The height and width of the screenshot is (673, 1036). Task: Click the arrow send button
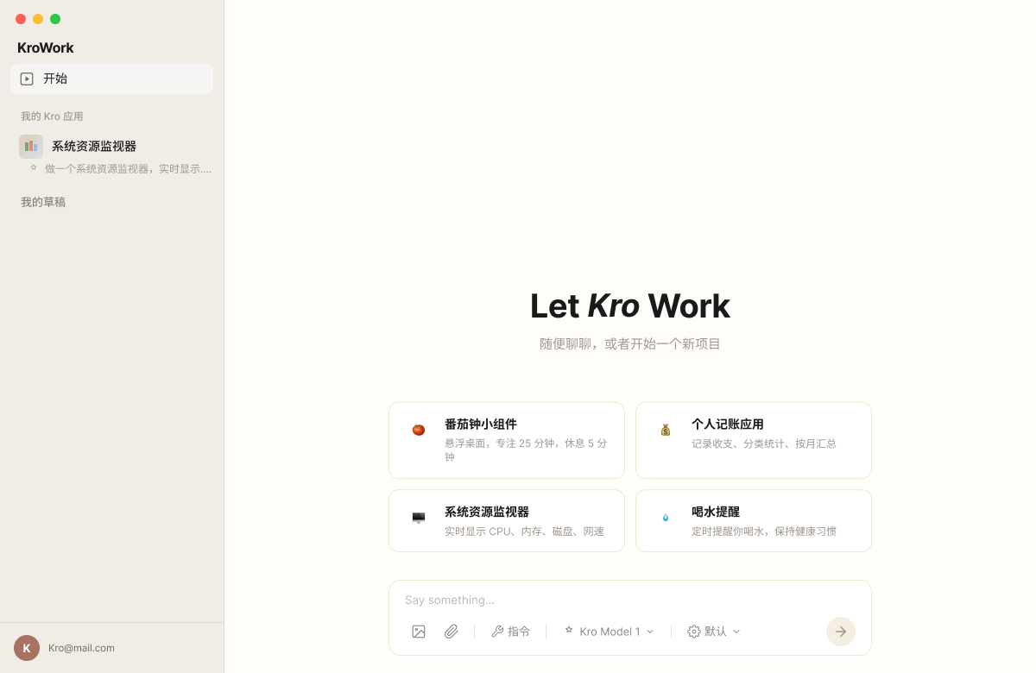pyautogui.click(x=840, y=631)
